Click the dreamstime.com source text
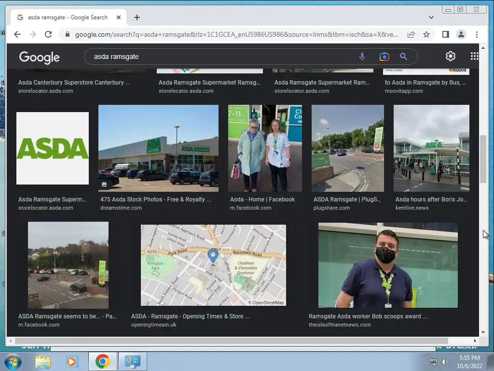 click(121, 208)
